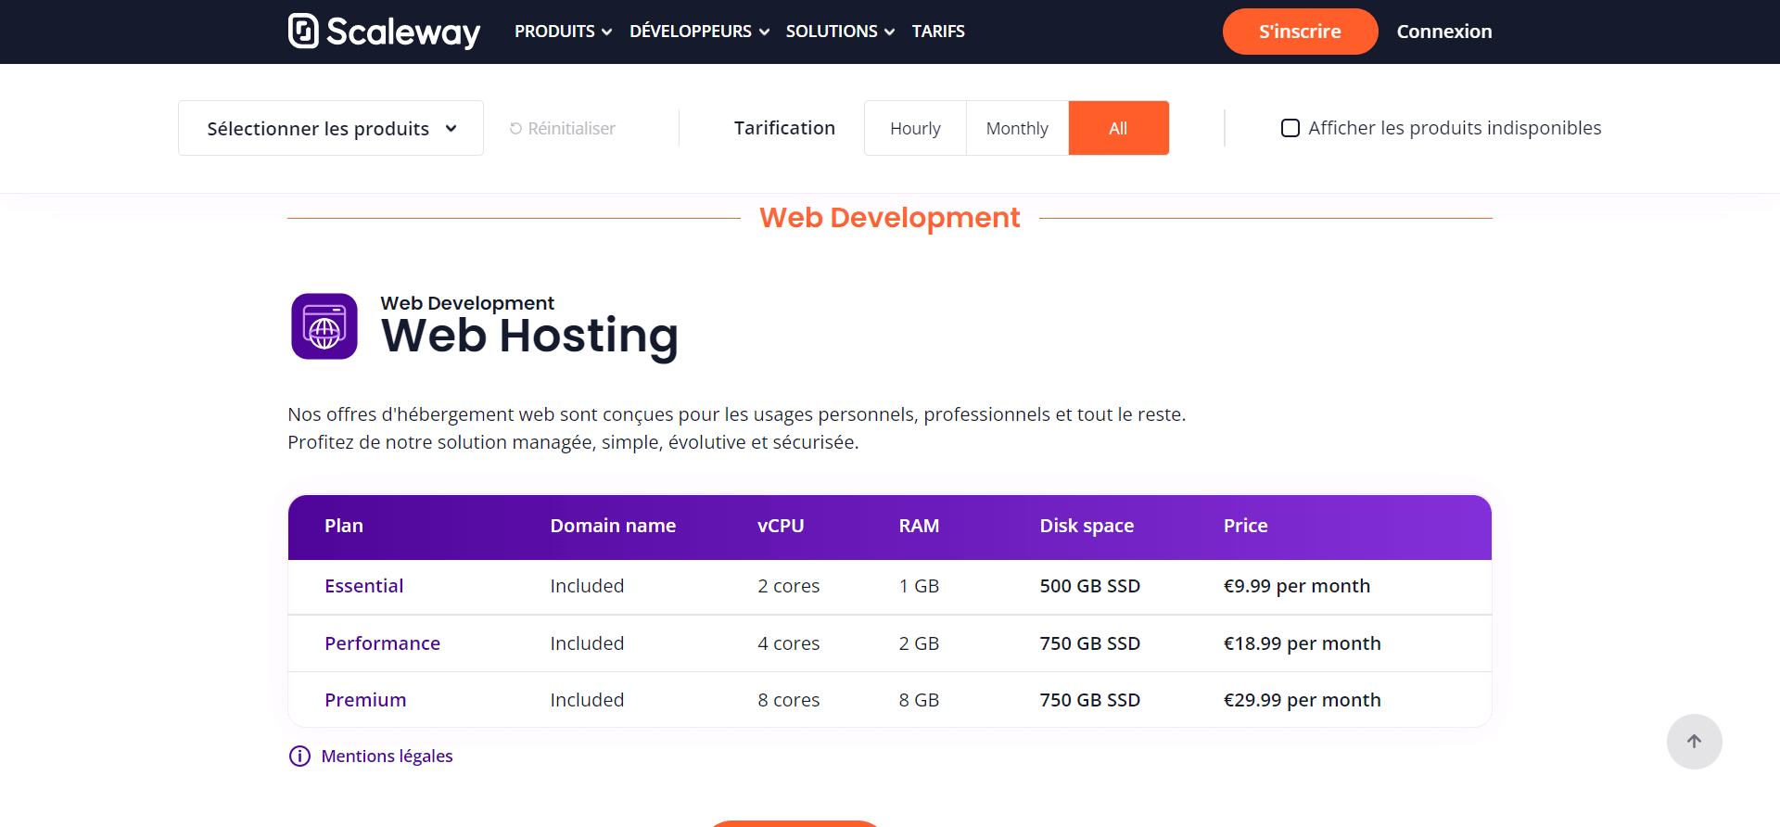This screenshot has width=1780, height=827.
Task: Click the Réinitialiser reset arrow icon
Action: coord(515,129)
